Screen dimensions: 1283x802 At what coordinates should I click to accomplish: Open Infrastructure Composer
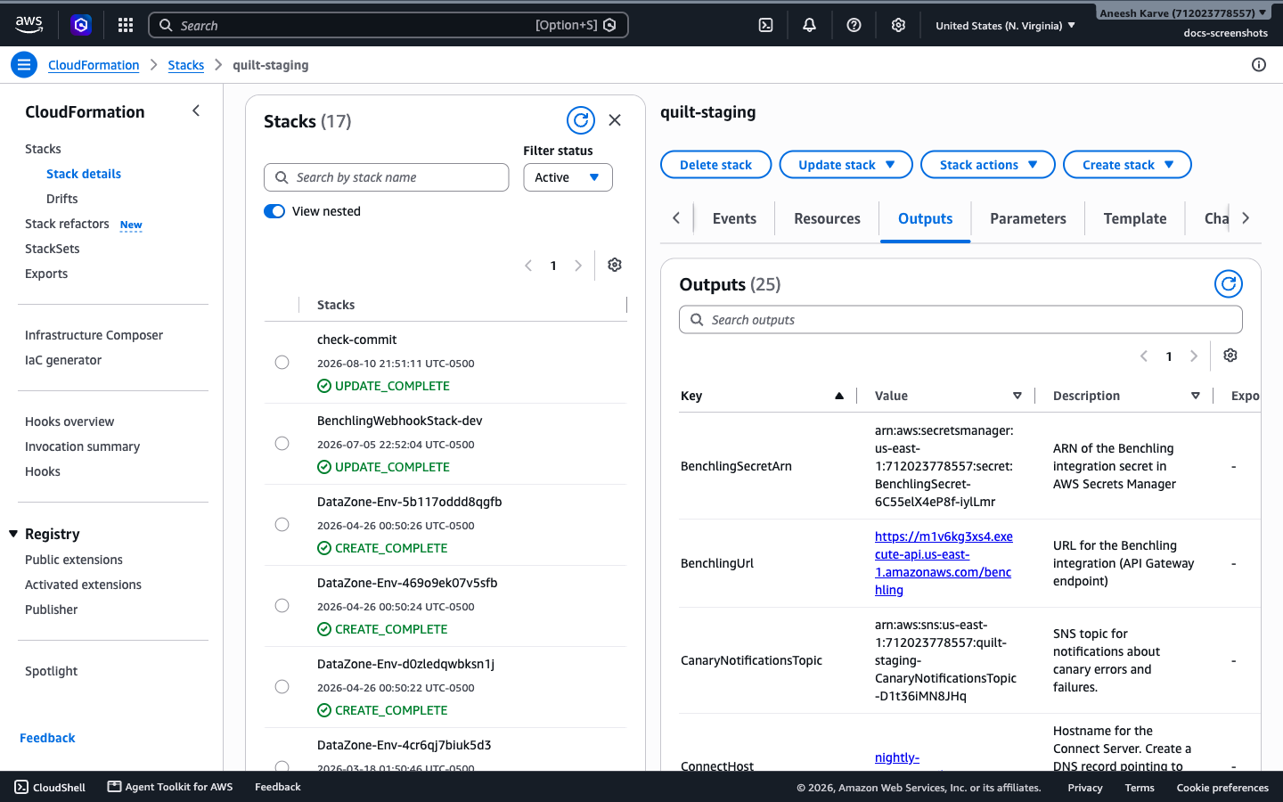(x=94, y=335)
